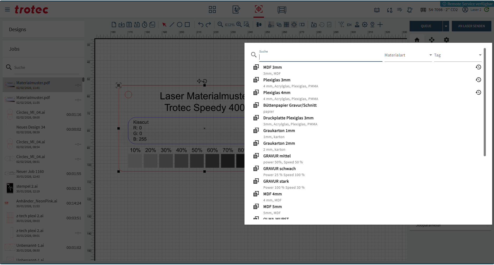This screenshot has height=265, width=494.
Task: Click the undo arrow in toolbar
Action: [x=201, y=25]
